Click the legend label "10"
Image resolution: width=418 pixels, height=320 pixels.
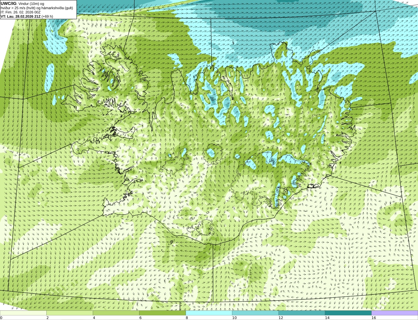point(234,318)
